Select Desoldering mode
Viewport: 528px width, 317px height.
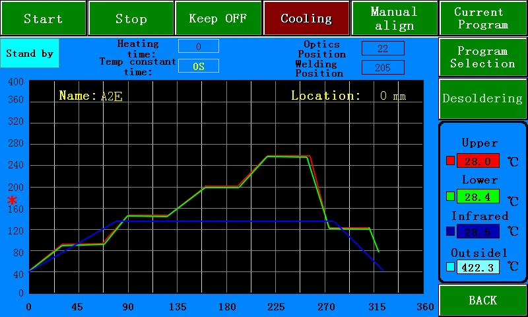pyautogui.click(x=483, y=98)
